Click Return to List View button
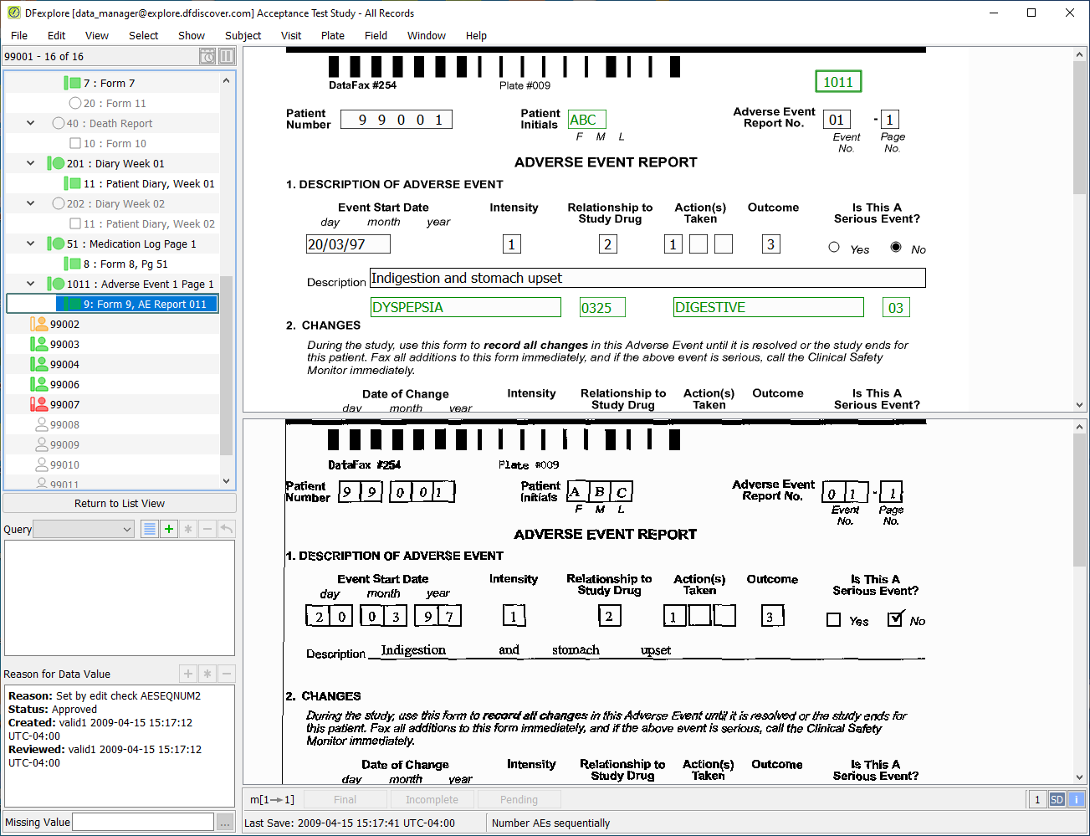Viewport: 1090px width, 836px height. [x=120, y=503]
